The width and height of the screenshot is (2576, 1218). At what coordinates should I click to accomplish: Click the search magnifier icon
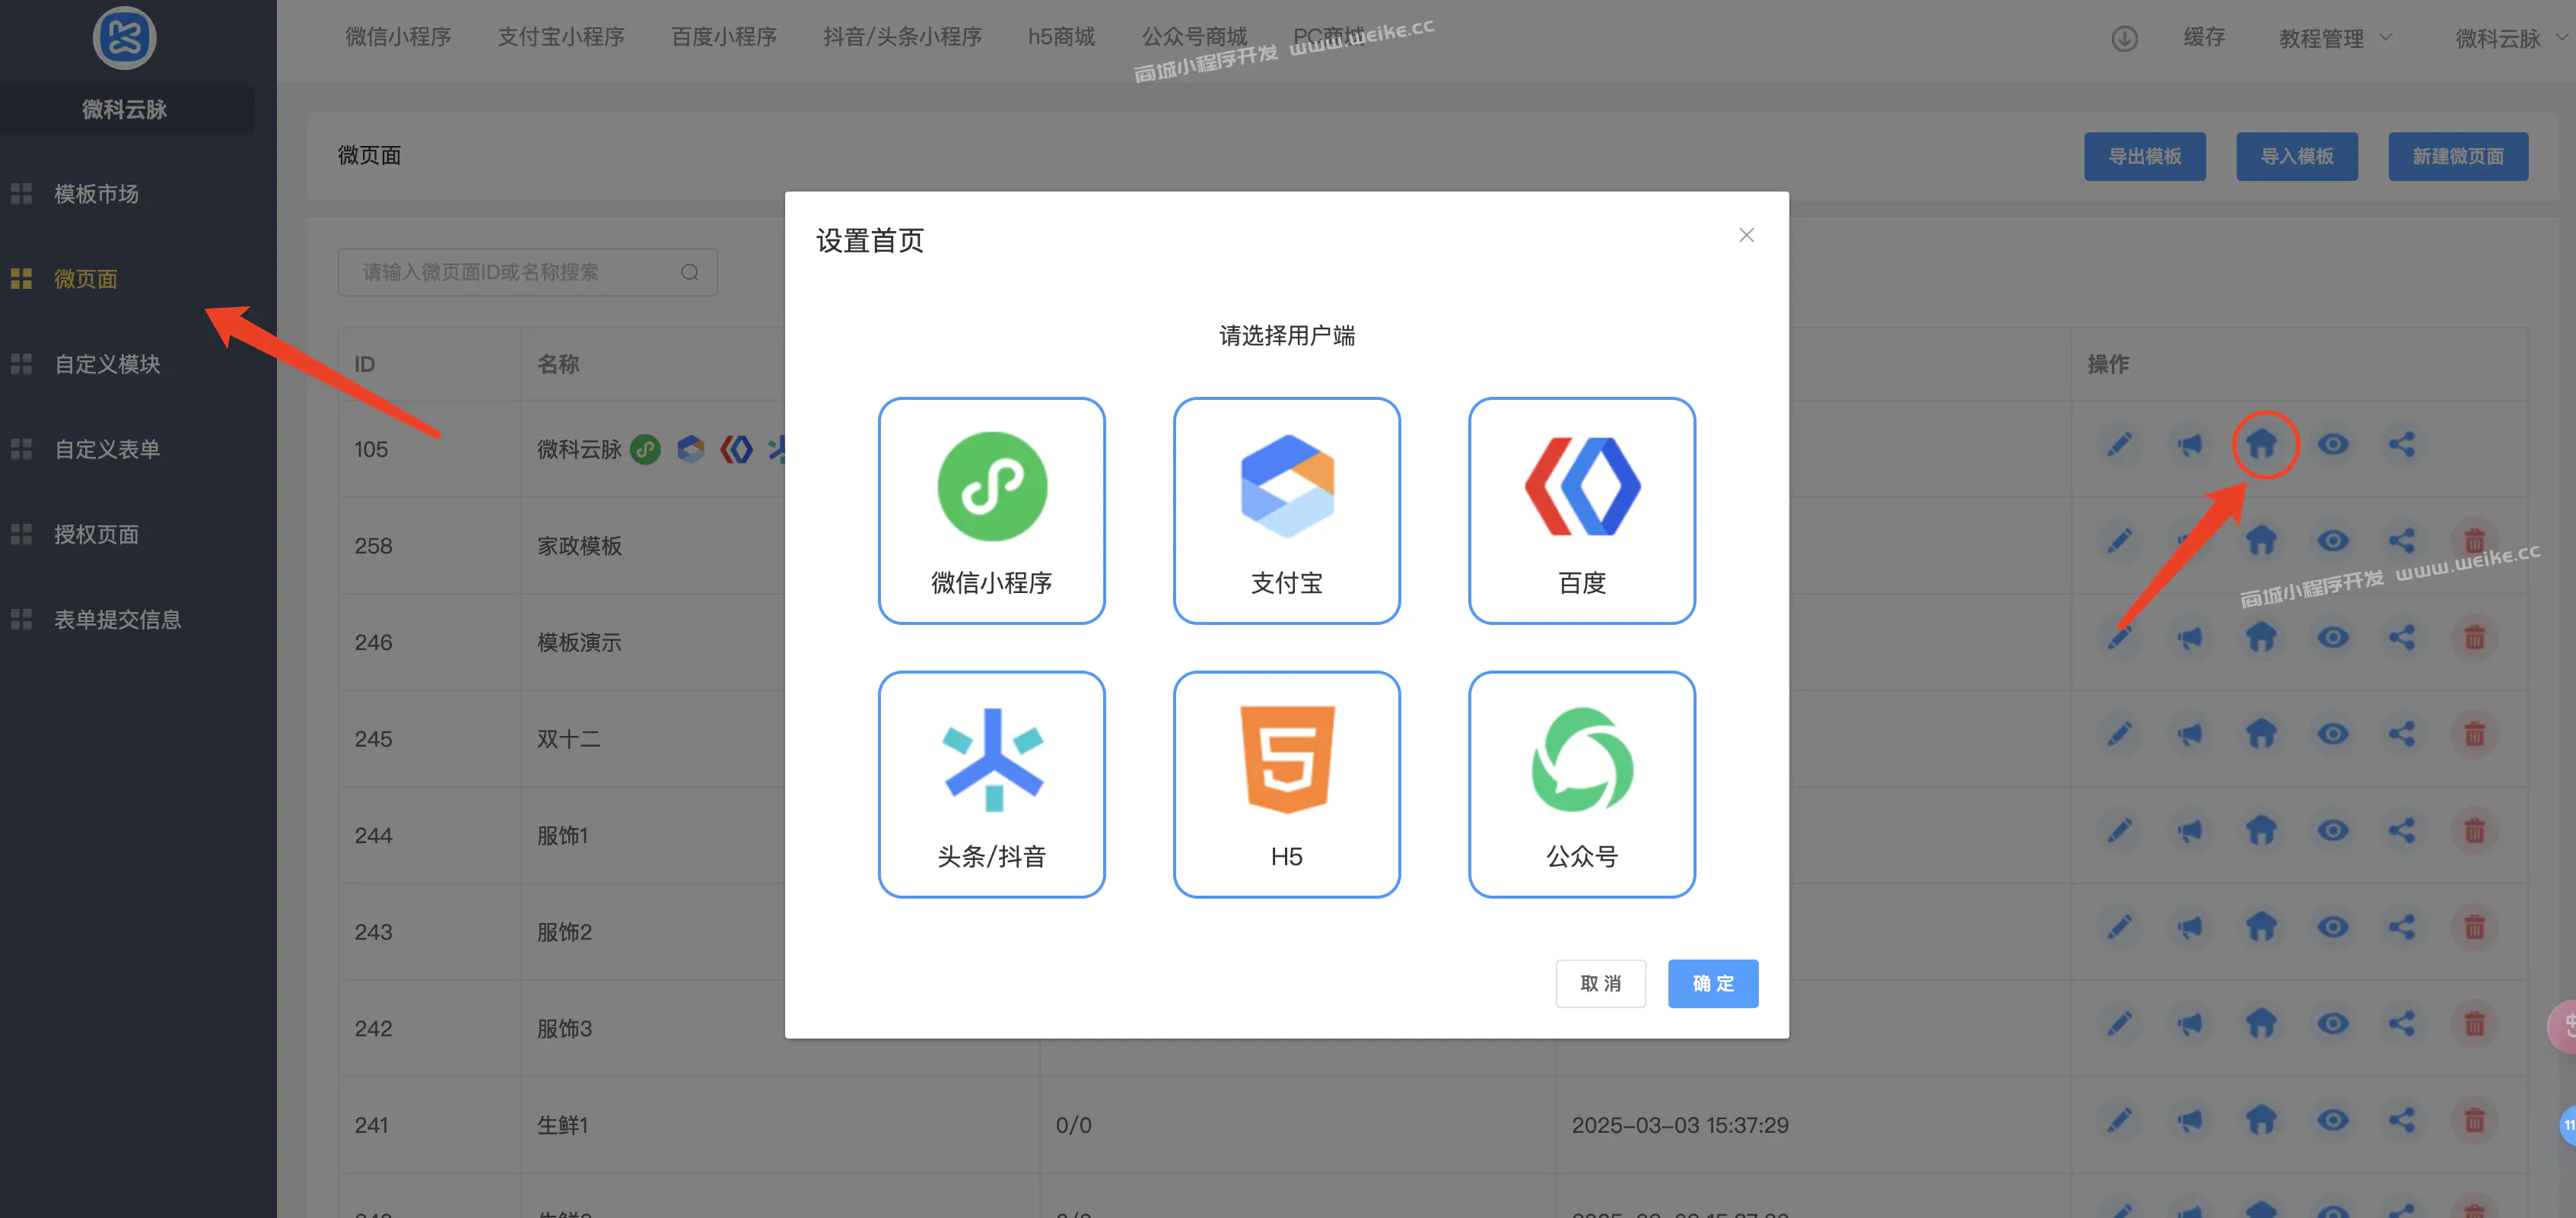689,271
